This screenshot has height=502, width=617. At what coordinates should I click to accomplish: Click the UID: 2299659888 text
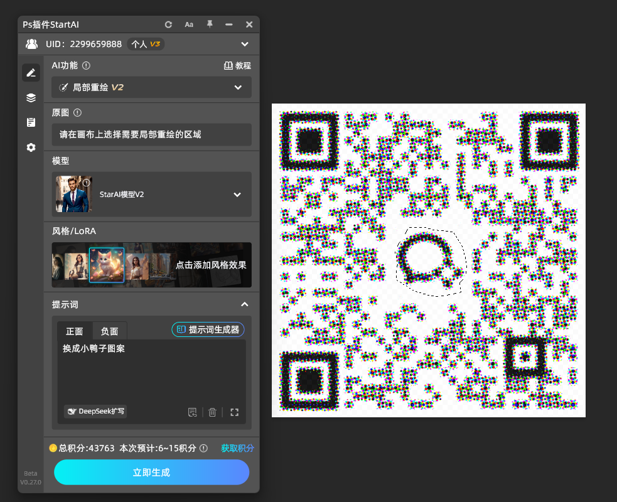click(x=84, y=44)
